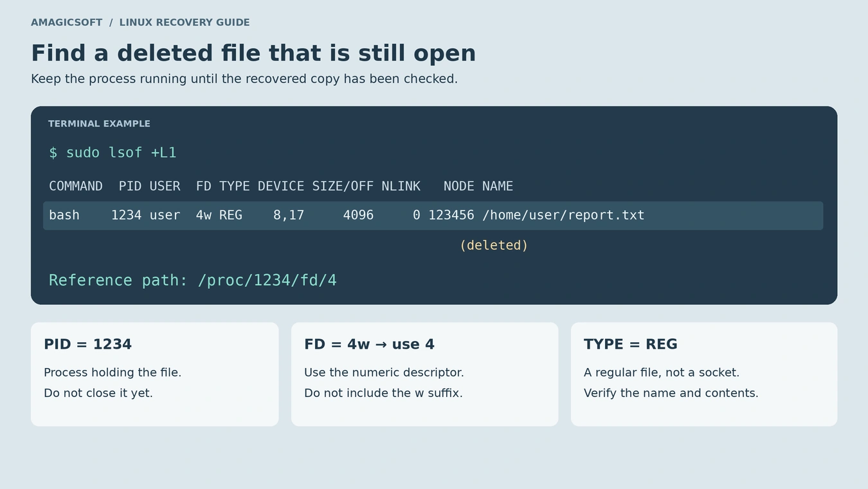Click the COMMAND column header
This screenshot has width=868, height=489.
76,186
